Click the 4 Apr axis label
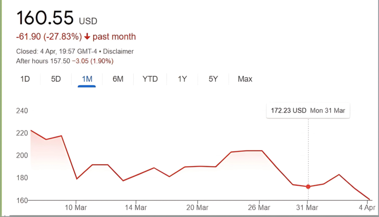Image resolution: width=379 pixels, height=217 pixels. click(367, 208)
